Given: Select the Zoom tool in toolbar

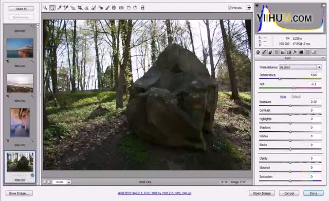Looking at the screenshot, I should click(45, 8).
